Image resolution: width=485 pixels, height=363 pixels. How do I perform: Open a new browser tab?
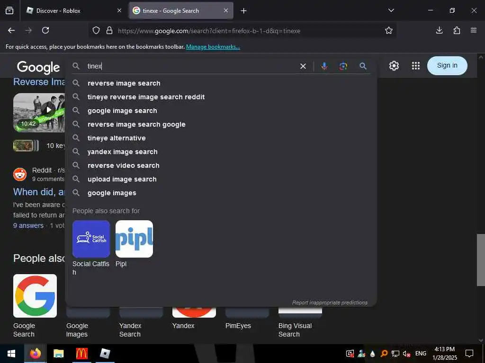click(x=243, y=11)
